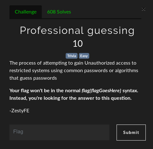Click the word 'syntax.' in the bold note
Viewport: 153px width, 149px height.
pos(130,91)
